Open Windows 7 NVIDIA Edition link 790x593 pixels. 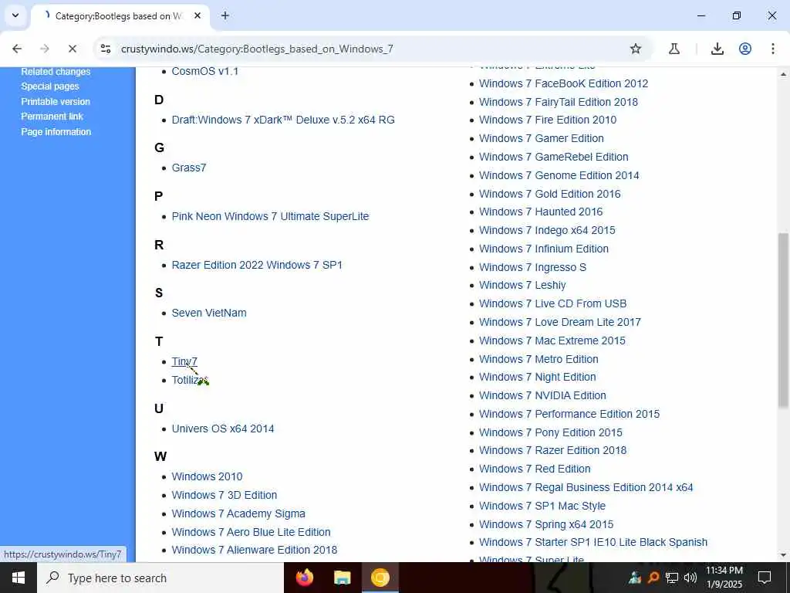tap(542, 396)
